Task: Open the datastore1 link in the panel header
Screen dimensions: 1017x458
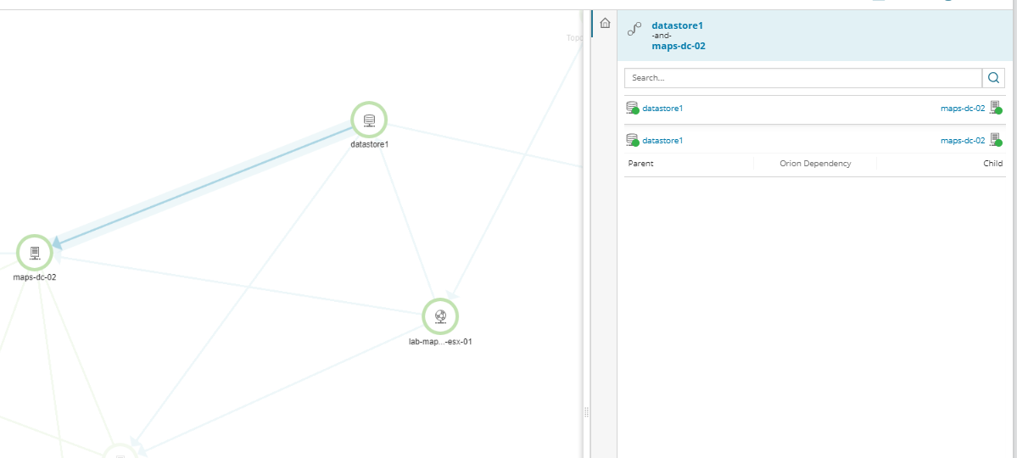Action: [677, 25]
